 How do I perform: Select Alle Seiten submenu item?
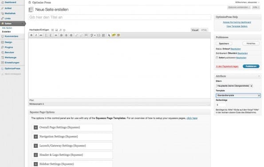click(7, 28)
